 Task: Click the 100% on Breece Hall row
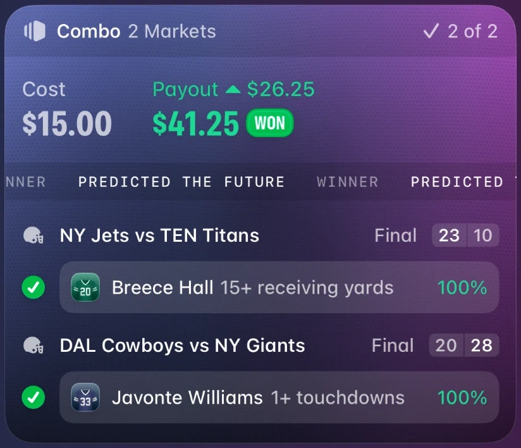(462, 287)
